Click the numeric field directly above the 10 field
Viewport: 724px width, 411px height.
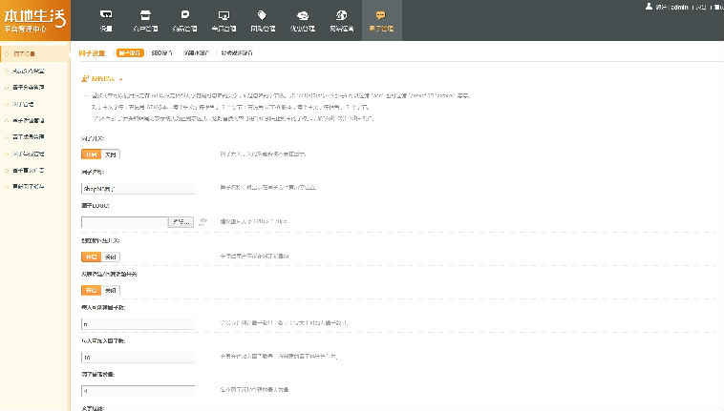[x=138, y=324]
